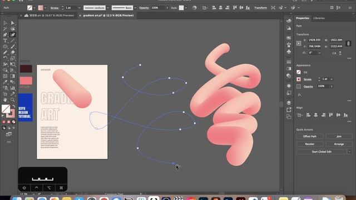
Task: Select the Artboard tool
Action: coord(5,94)
